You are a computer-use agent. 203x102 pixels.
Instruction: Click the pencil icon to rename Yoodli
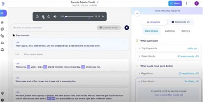(x=98, y=2)
